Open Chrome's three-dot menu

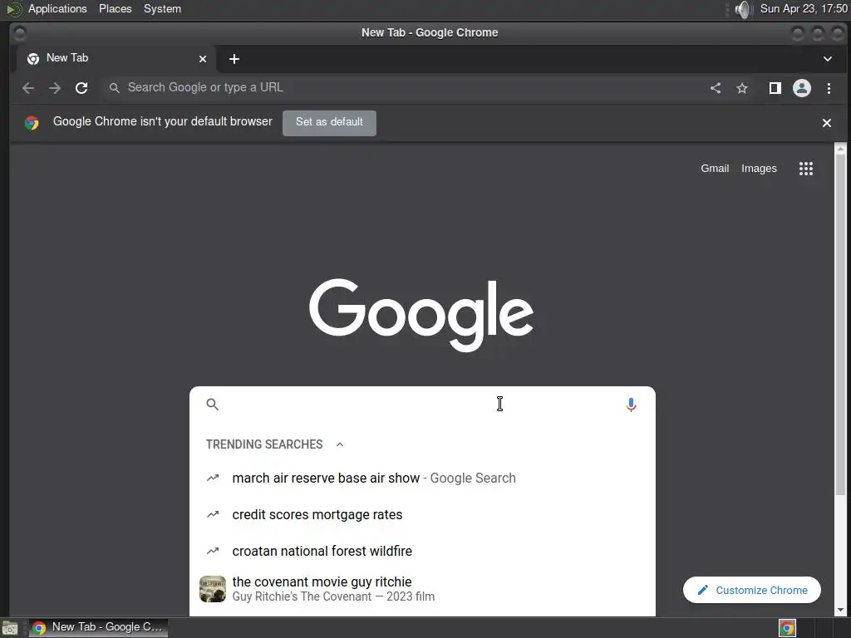click(x=829, y=88)
